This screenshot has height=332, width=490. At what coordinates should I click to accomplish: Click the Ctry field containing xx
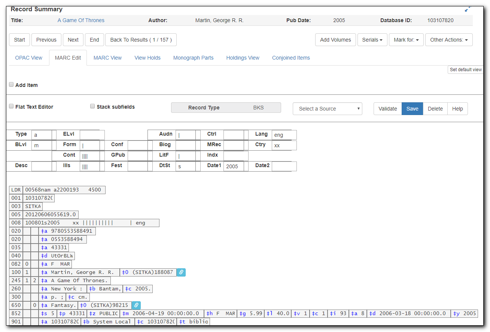[284, 145]
